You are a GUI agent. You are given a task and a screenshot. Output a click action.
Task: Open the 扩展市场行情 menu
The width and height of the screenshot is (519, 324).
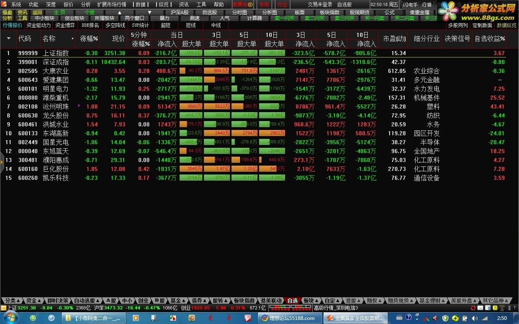click(x=112, y=4)
